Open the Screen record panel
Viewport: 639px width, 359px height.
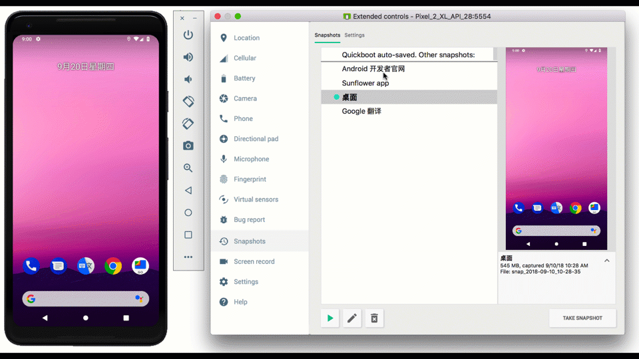[x=260, y=261]
